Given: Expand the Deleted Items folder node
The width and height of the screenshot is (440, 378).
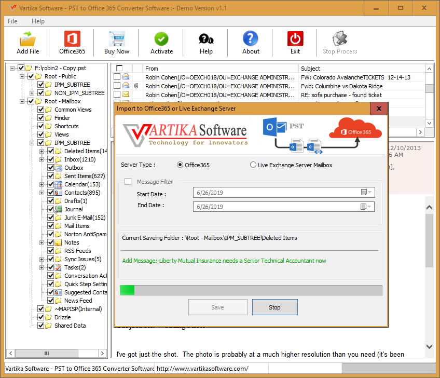Looking at the screenshot, I should pos(42,152).
